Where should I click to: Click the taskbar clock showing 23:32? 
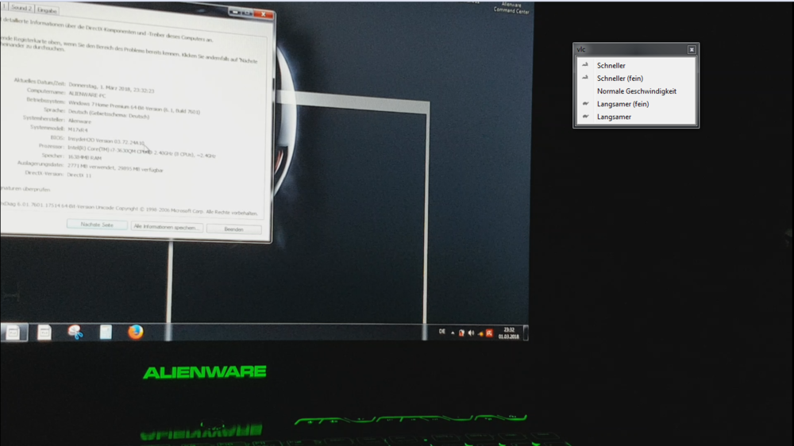tap(508, 333)
